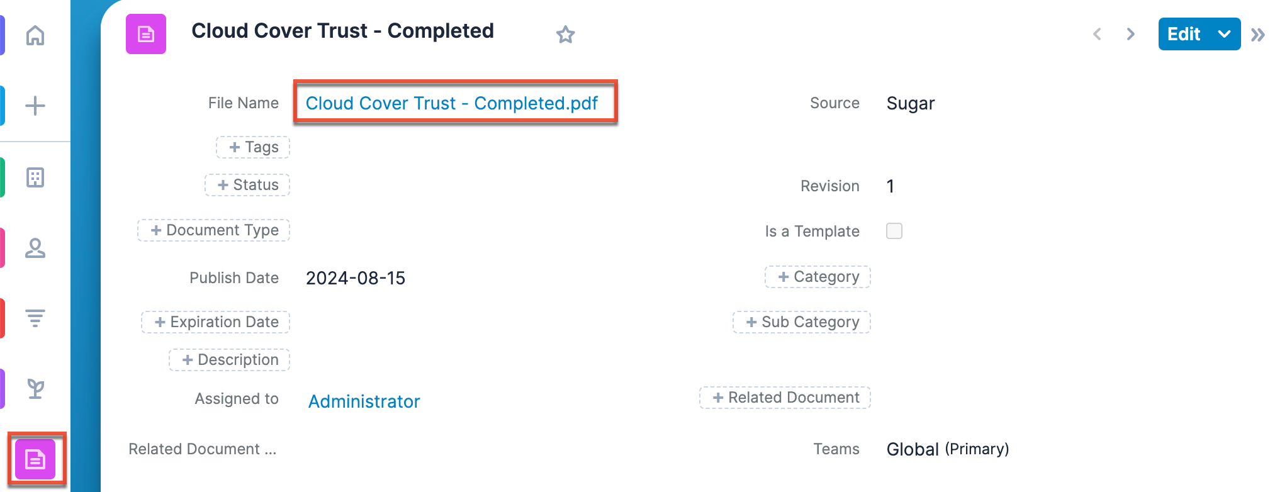Viewport: 1270px width, 492px height.
Task: Go to next record chevron
Action: (1130, 34)
